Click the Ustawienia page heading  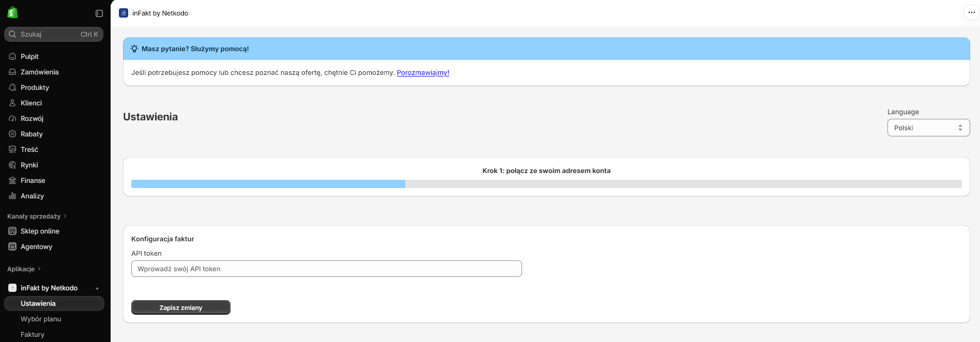coord(150,117)
